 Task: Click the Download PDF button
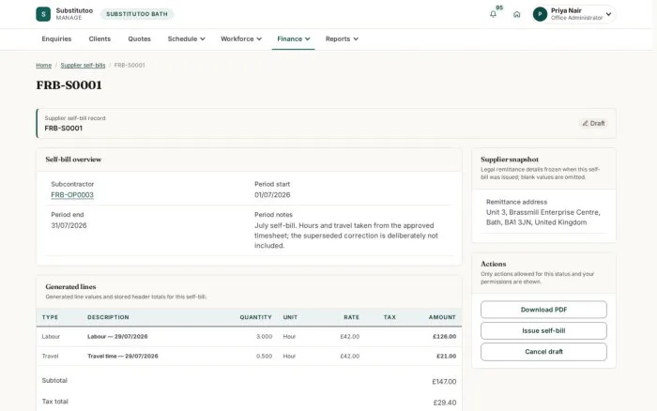pos(543,310)
